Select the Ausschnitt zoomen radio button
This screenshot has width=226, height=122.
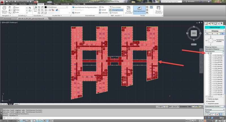(x=207, y=103)
